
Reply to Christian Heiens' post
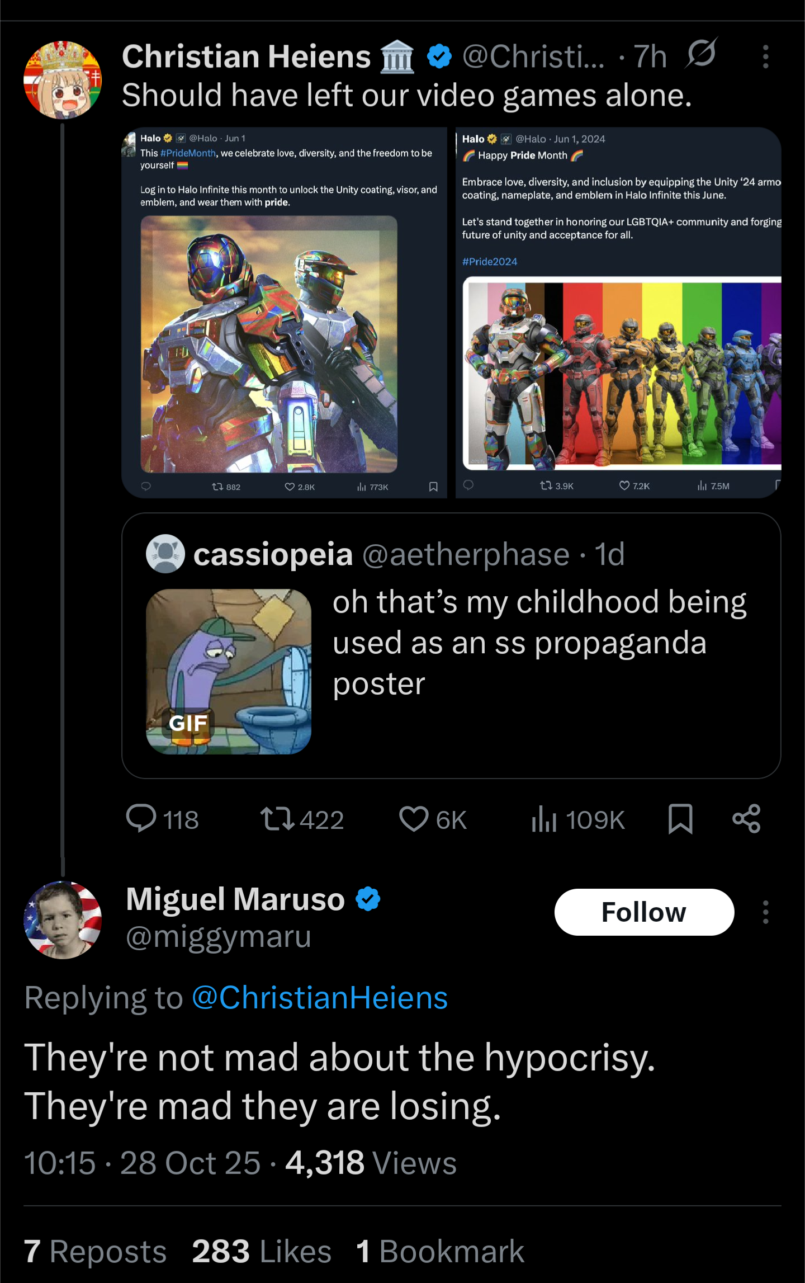141,819
